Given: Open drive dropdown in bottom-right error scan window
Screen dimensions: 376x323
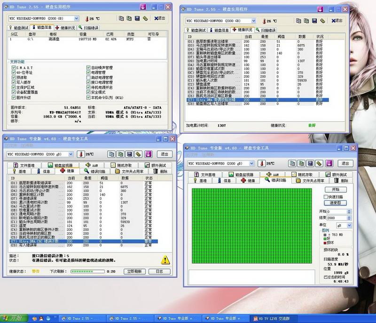Looking at the screenshot, I should pos(251,163).
